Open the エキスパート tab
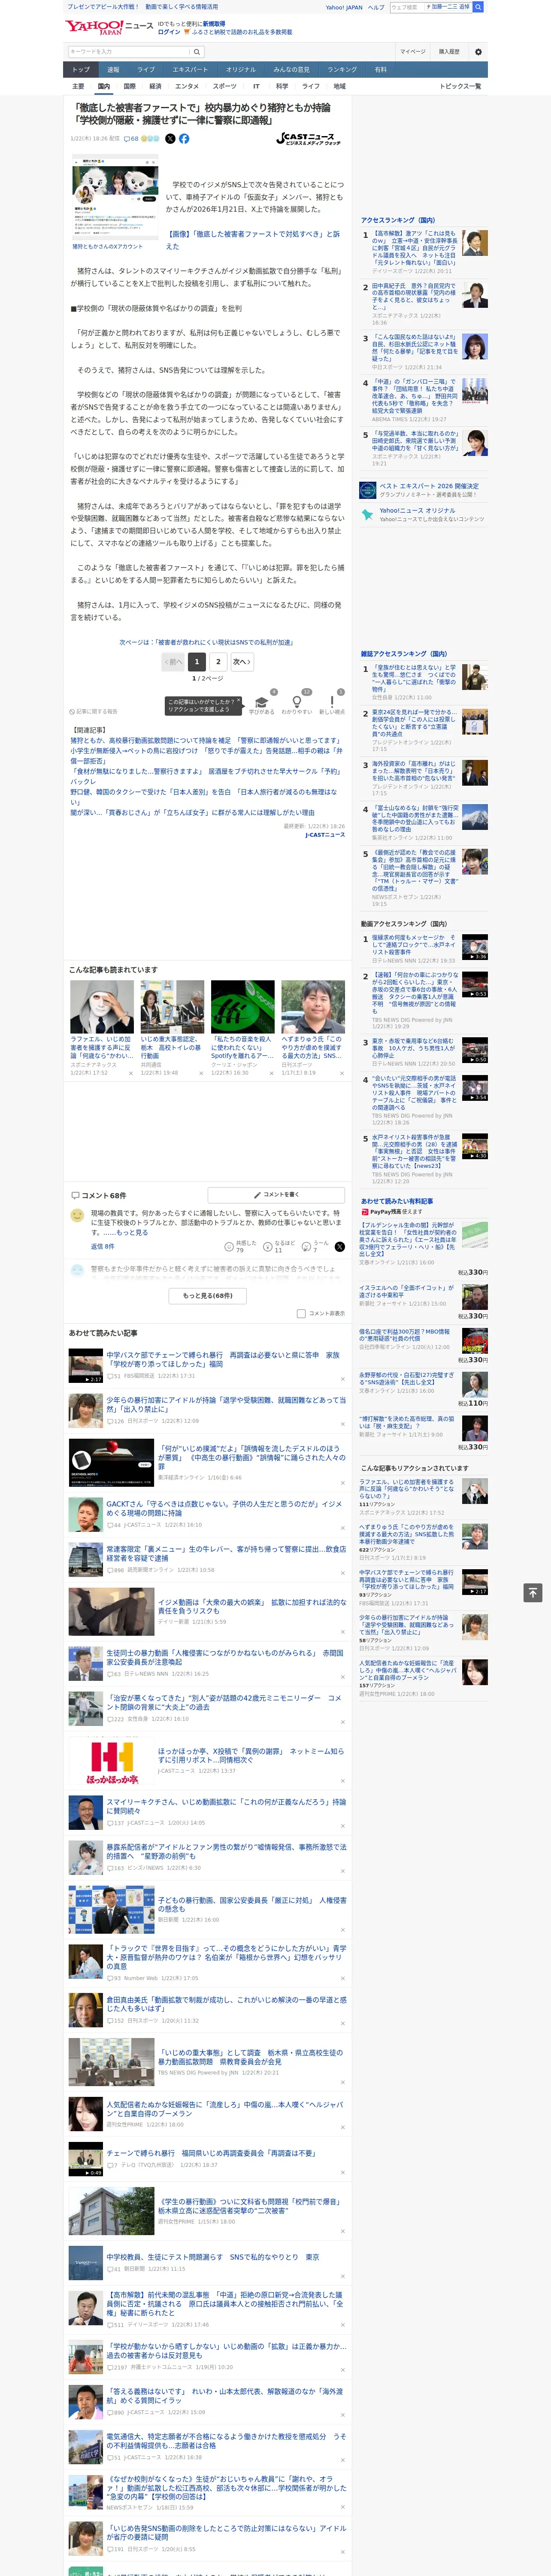The width and height of the screenshot is (551, 2576). click(190, 70)
